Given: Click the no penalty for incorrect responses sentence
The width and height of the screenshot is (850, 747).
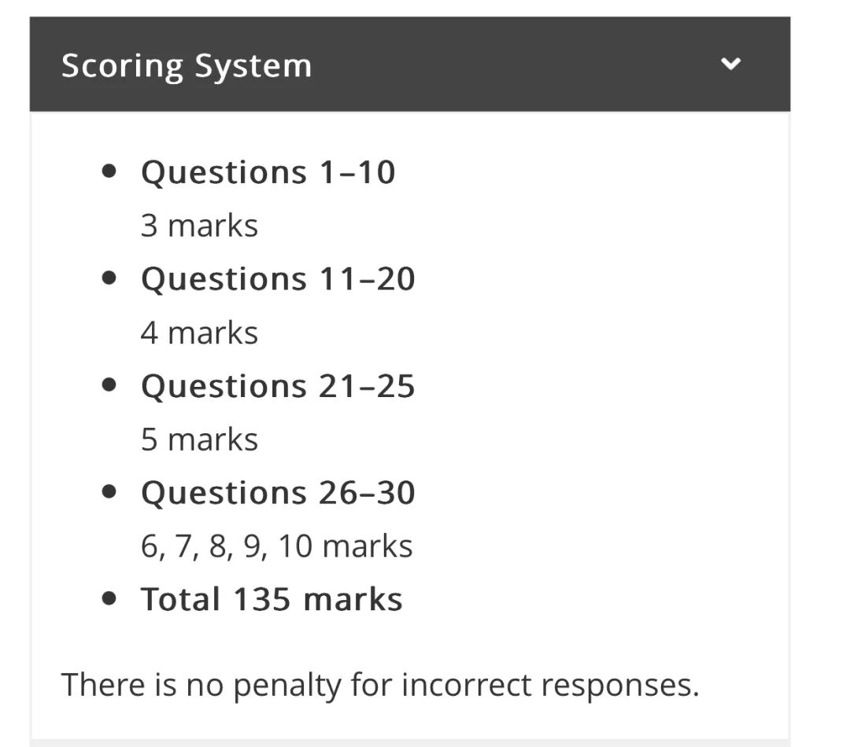Looking at the screenshot, I should (380, 685).
